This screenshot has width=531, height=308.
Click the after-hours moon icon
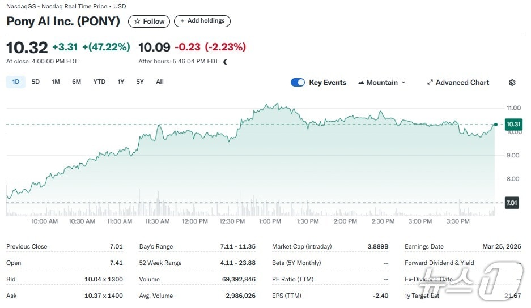(x=225, y=62)
